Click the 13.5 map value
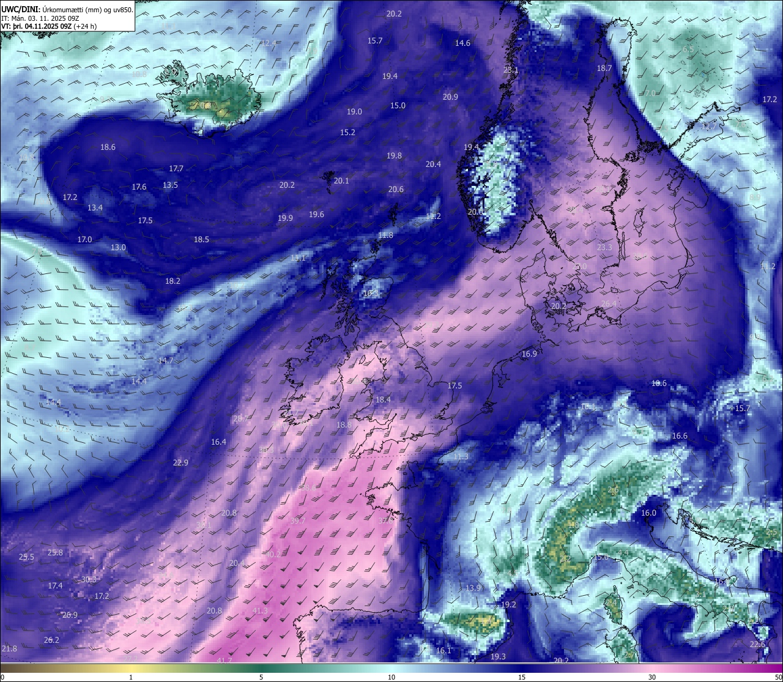Viewport: 783px width, 682px height. 170,185
